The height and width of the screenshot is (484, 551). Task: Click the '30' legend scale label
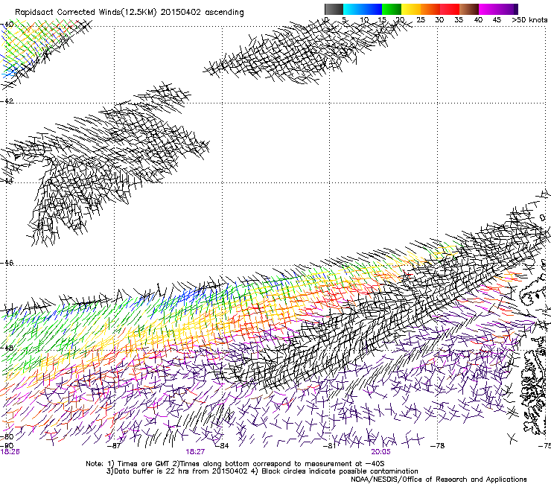[439, 20]
